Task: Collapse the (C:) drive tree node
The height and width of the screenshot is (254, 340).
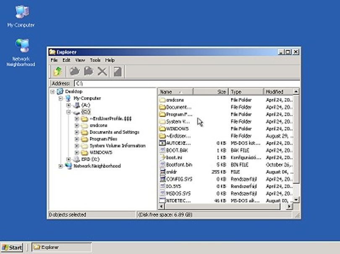Action: click(x=68, y=112)
